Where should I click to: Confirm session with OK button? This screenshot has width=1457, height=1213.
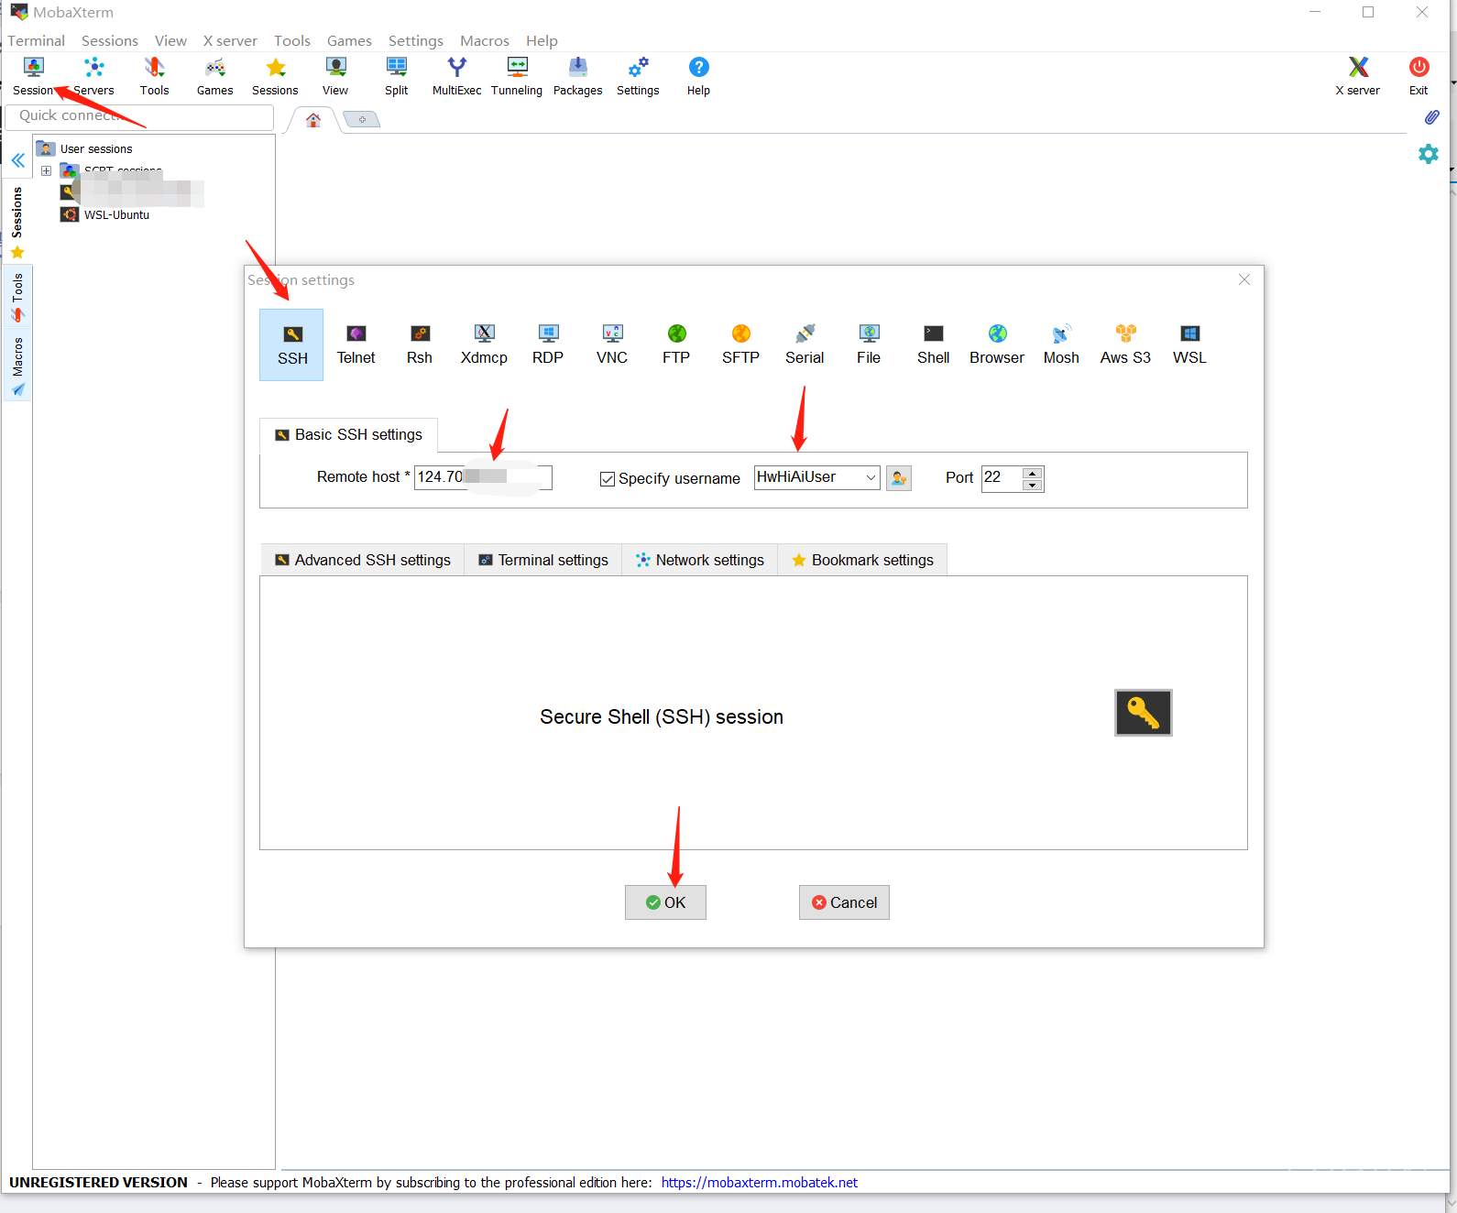pyautogui.click(x=665, y=902)
